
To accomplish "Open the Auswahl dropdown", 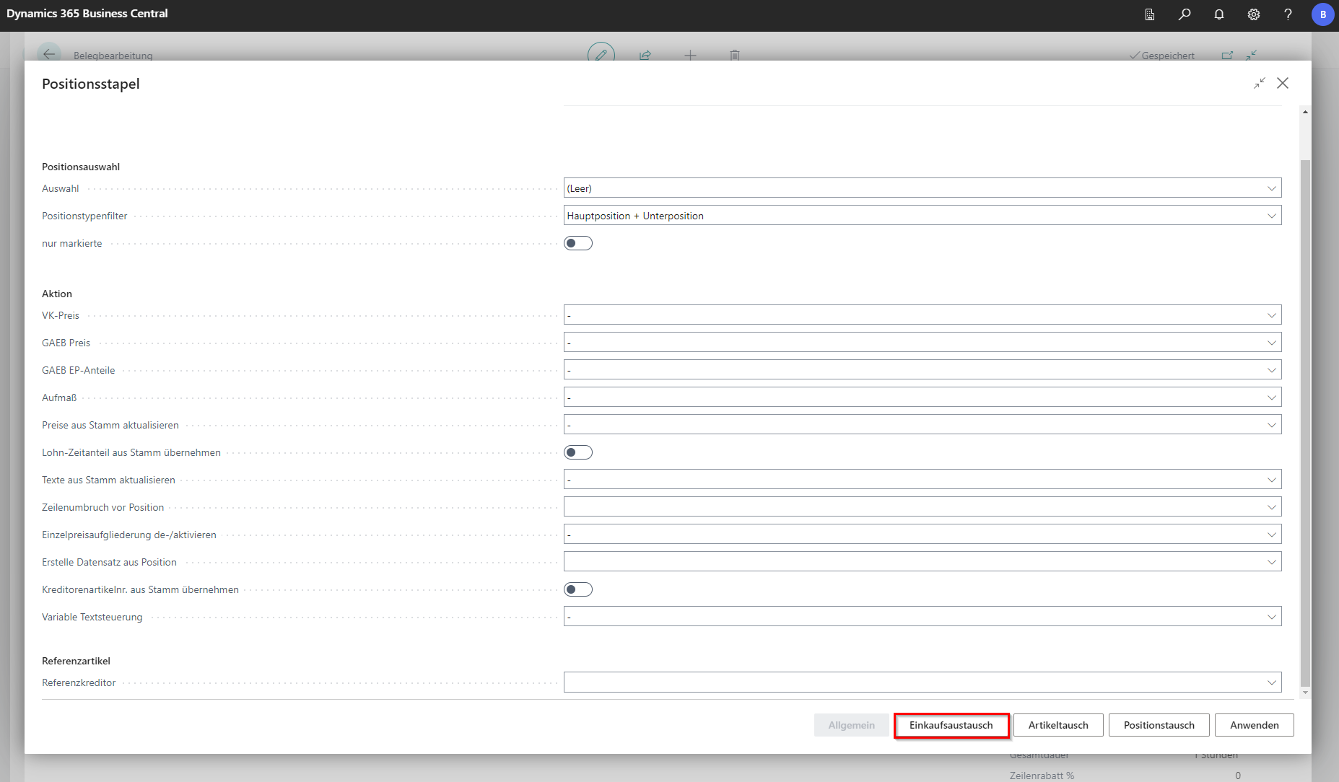I will (922, 188).
